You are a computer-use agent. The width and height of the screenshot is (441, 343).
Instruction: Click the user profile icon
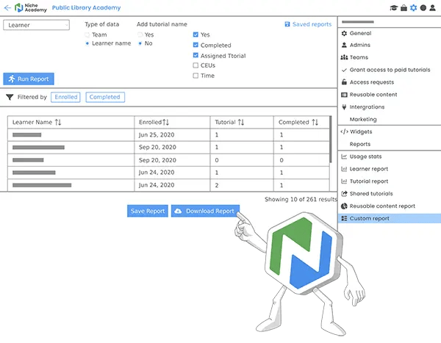click(x=433, y=8)
